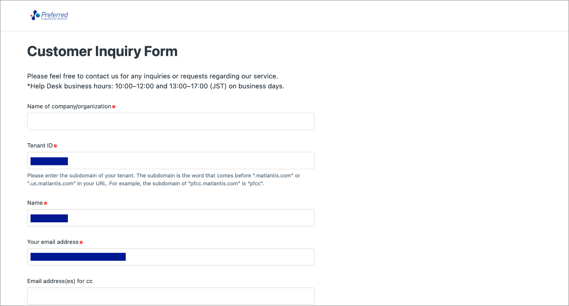Click into the Tenant ID text box
The width and height of the screenshot is (569, 306).
coord(190,161)
